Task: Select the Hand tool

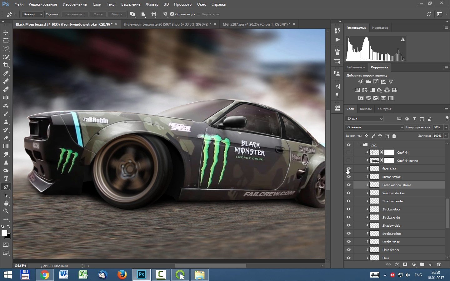Action: click(6, 203)
